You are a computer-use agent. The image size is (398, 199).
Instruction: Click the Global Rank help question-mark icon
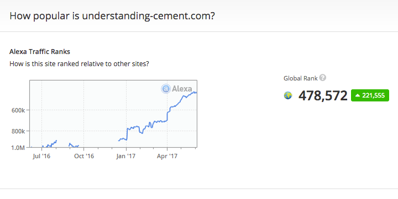click(x=322, y=78)
